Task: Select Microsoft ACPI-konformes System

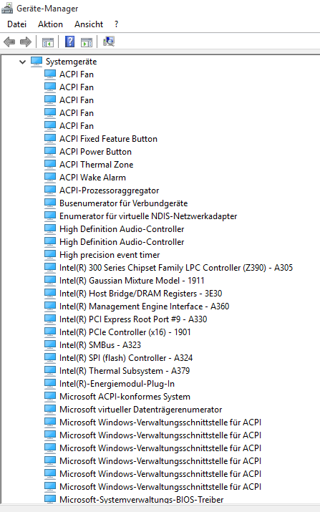Action: coord(125,397)
